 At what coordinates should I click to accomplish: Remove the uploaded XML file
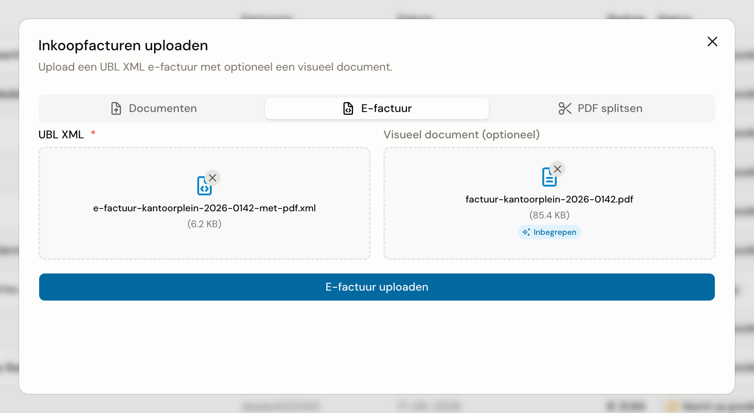212,178
